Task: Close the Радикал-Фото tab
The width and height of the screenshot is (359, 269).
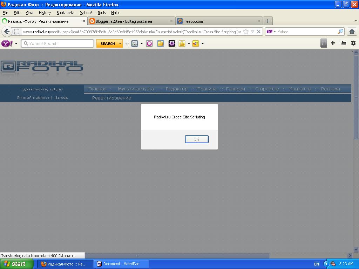Action: 83,21
